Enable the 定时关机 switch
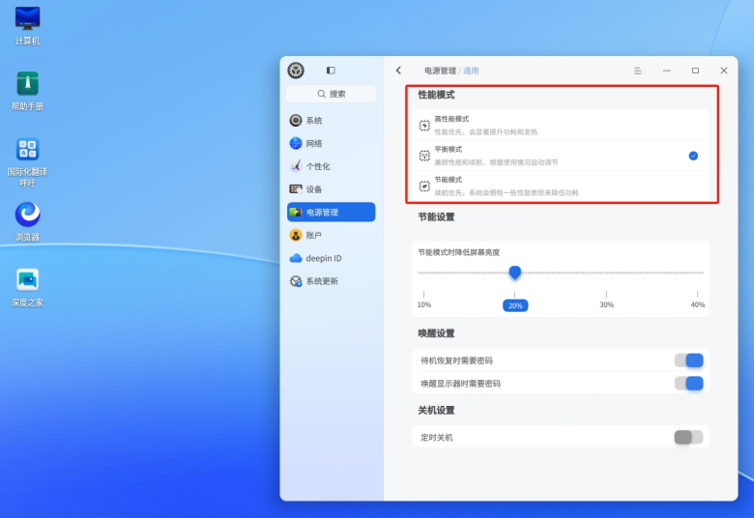Viewport: 754px width, 518px height. coord(689,437)
